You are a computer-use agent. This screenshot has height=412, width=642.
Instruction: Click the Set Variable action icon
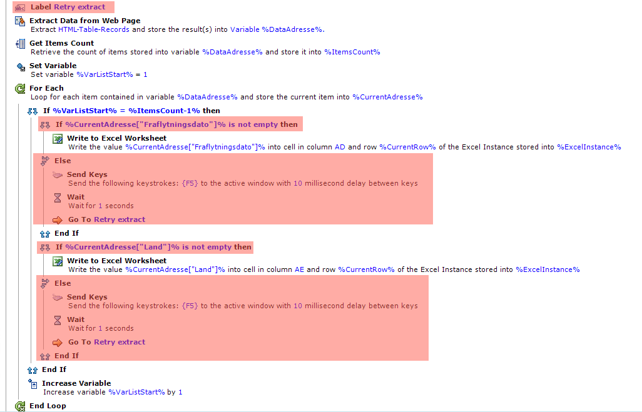click(21, 67)
